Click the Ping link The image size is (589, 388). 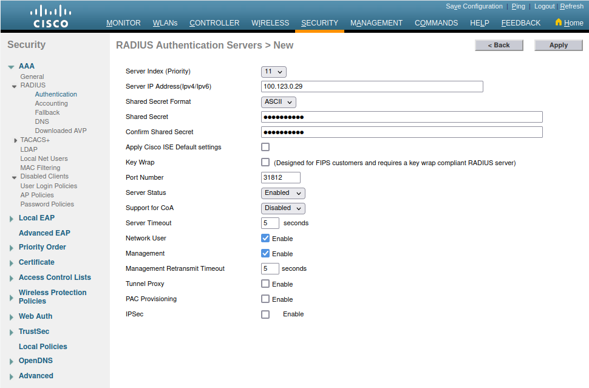[x=519, y=7]
